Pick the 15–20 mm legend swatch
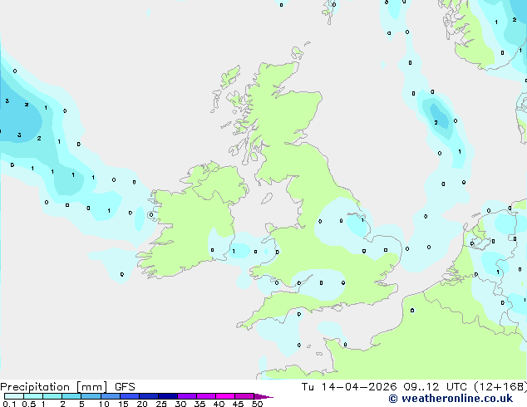Screen dimensions: 527x407 tap(130, 396)
